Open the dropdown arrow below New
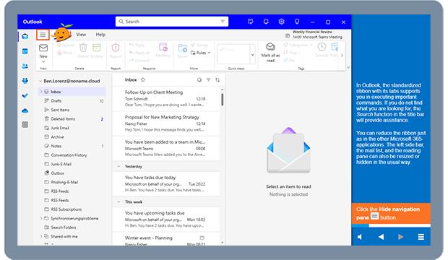 [x=43, y=61]
